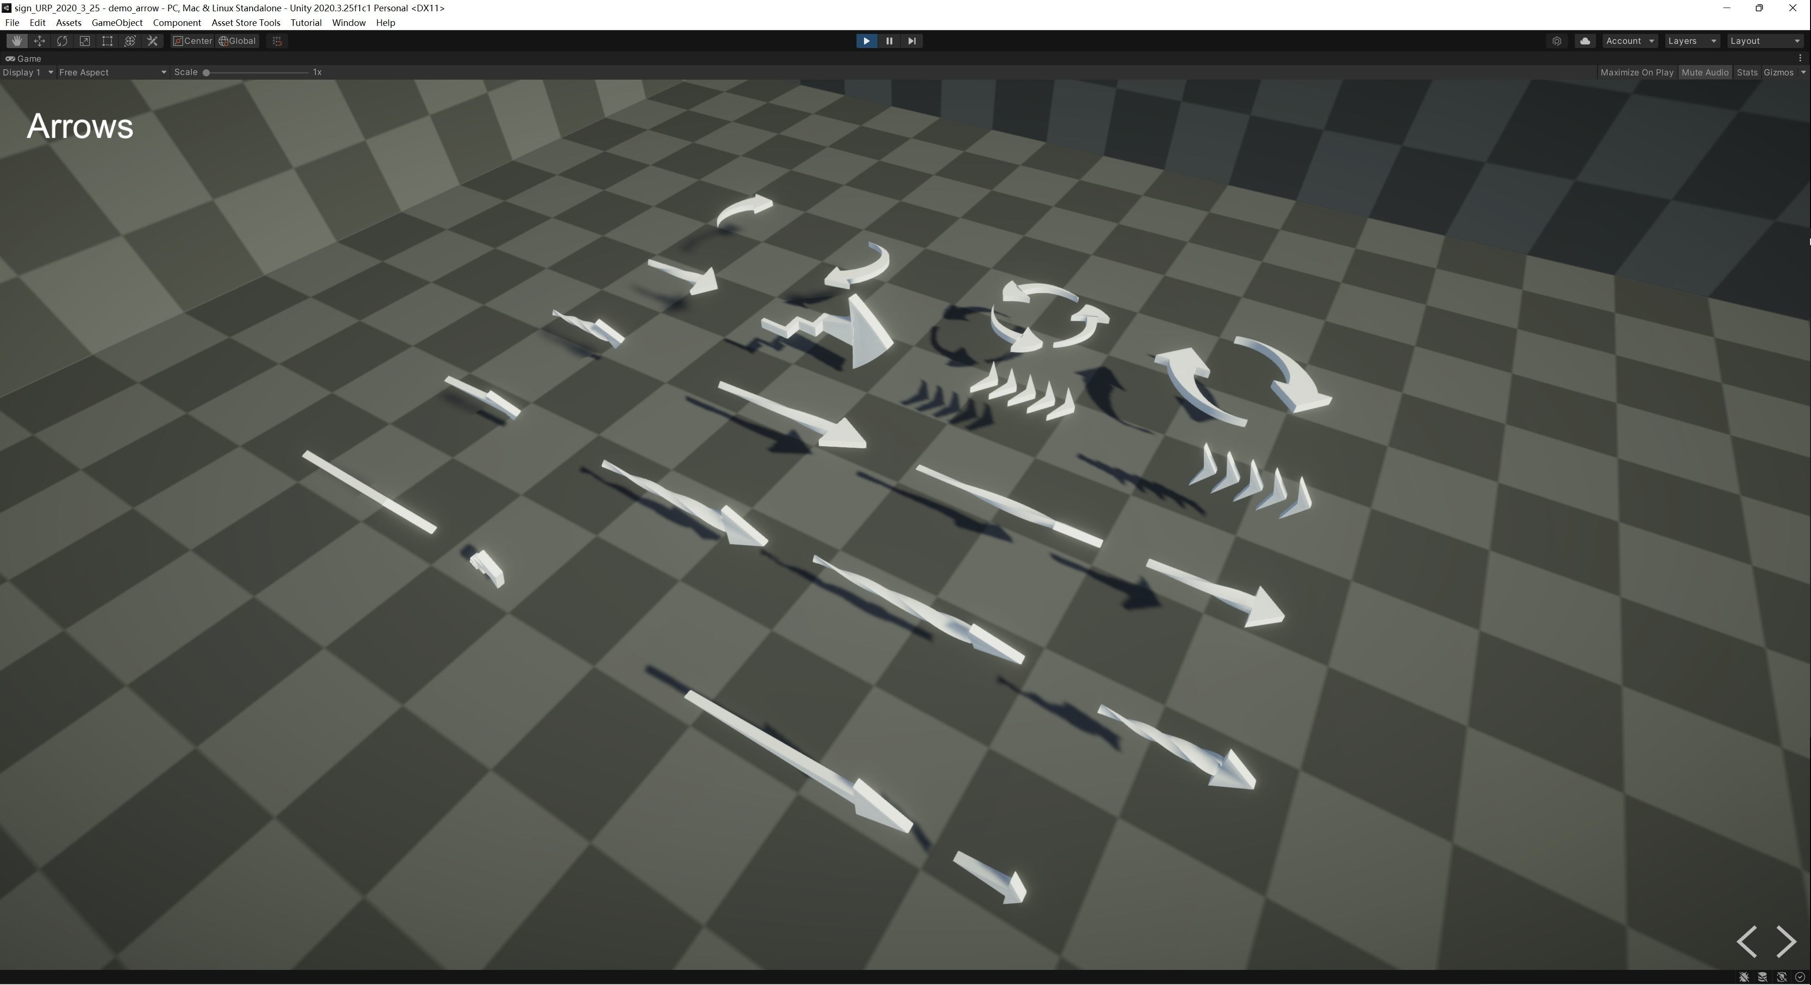This screenshot has height=985, width=1811.
Task: Open the Account dropdown
Action: click(x=1630, y=41)
